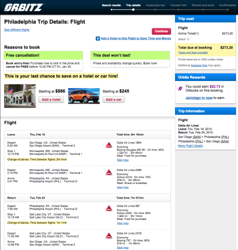Click Delta logo for flight 987

109,208
